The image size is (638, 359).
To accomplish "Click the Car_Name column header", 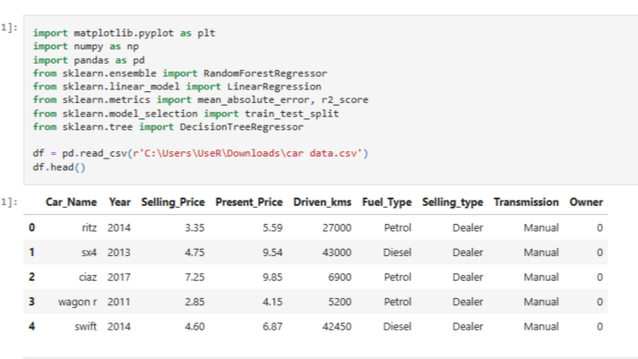I will (71, 202).
